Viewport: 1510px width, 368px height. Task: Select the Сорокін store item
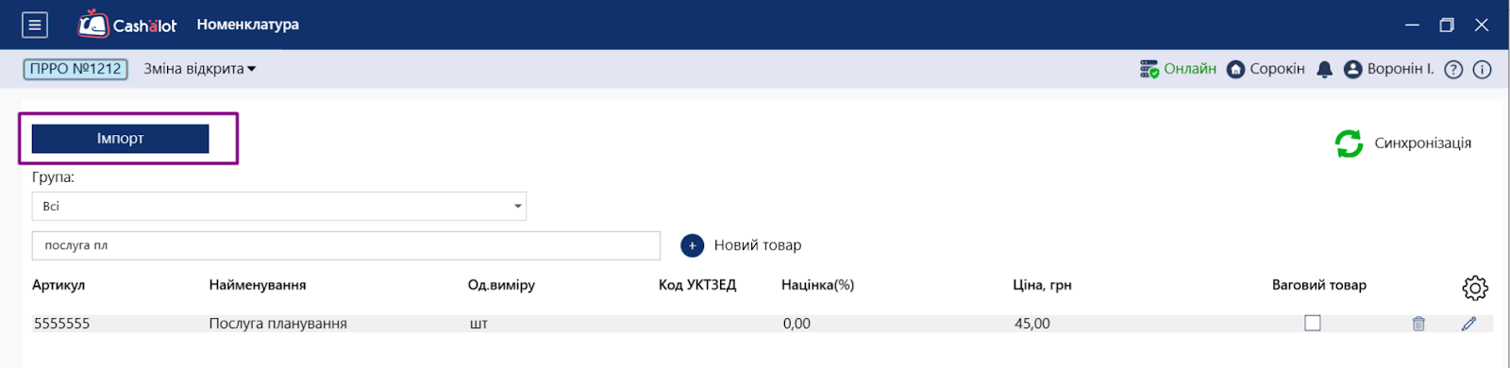tap(1266, 69)
